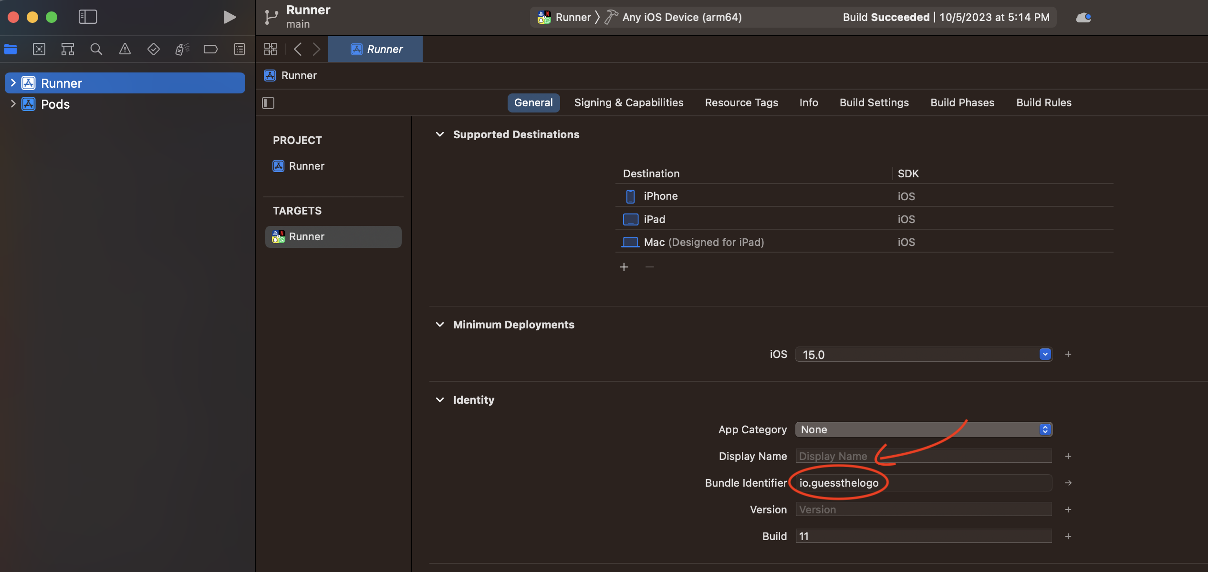
Task: Open the Project navigator folder icon
Action: (10, 49)
